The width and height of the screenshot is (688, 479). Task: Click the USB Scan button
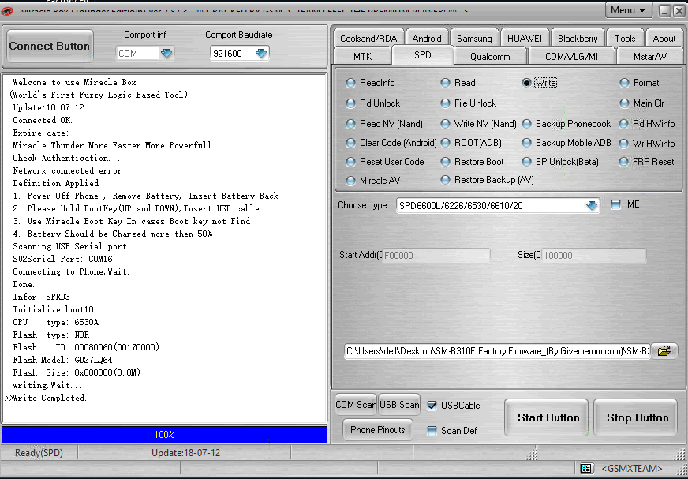pos(399,404)
